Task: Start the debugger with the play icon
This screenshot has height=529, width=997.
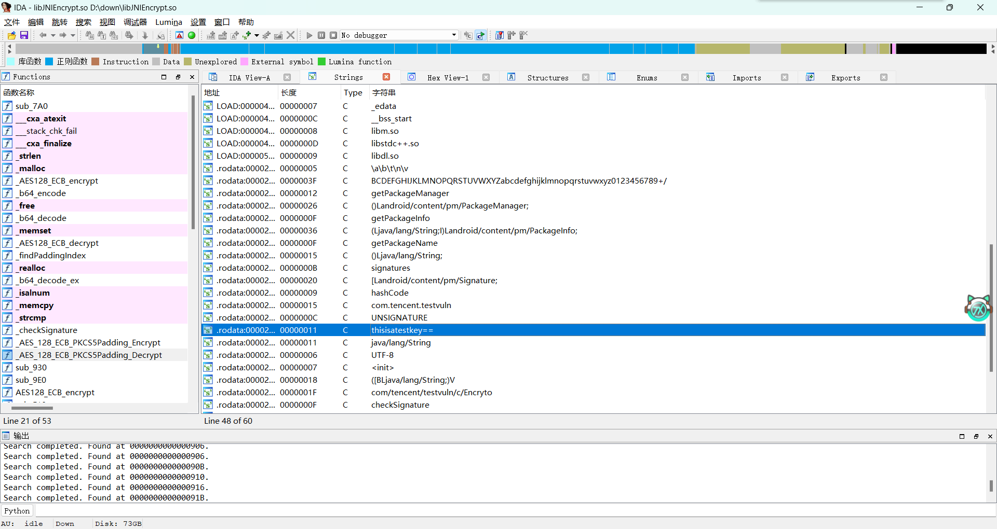Action: point(309,35)
